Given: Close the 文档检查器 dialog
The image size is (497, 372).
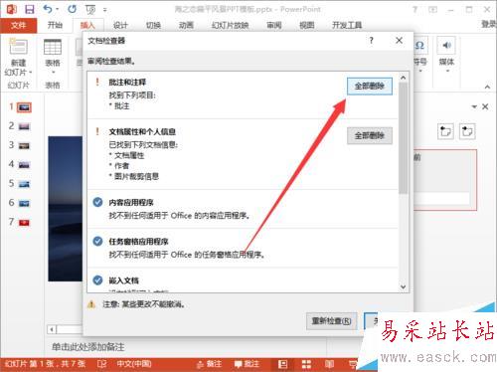Looking at the screenshot, I should click(x=399, y=41).
